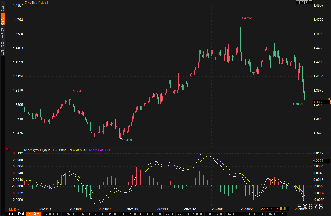Click the orange price alert marker above 1.3865
The height and width of the screenshot is (216, 331).
click(x=329, y=98)
